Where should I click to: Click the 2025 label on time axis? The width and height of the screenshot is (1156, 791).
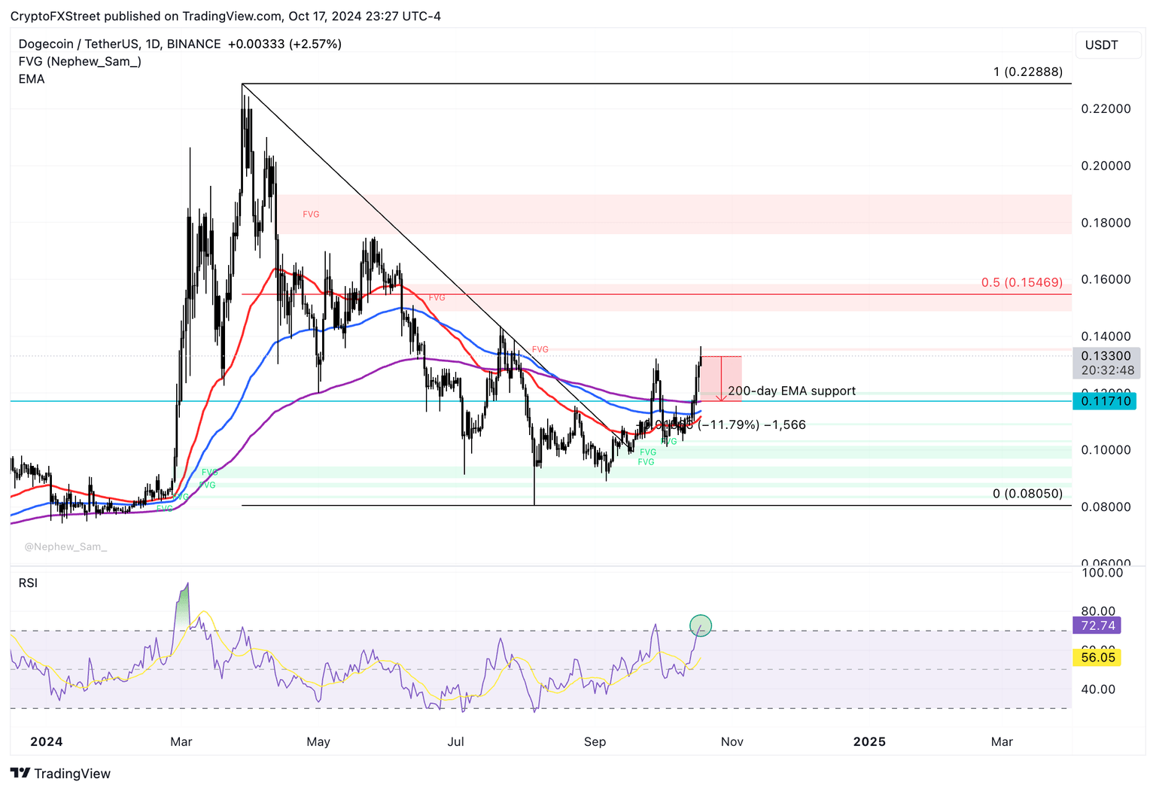[x=869, y=742]
